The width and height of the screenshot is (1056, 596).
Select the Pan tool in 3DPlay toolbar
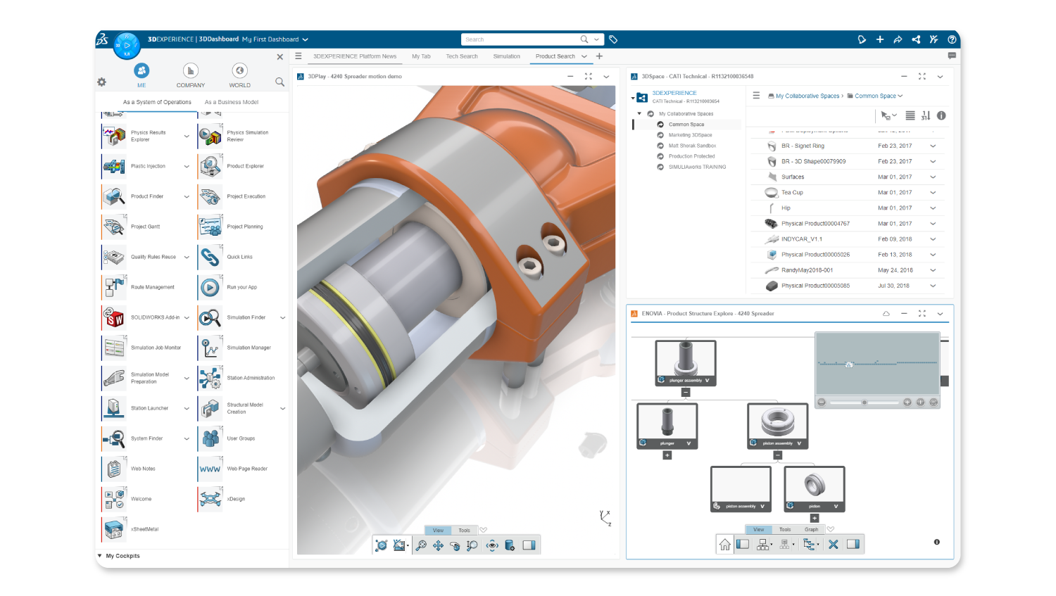[438, 545]
